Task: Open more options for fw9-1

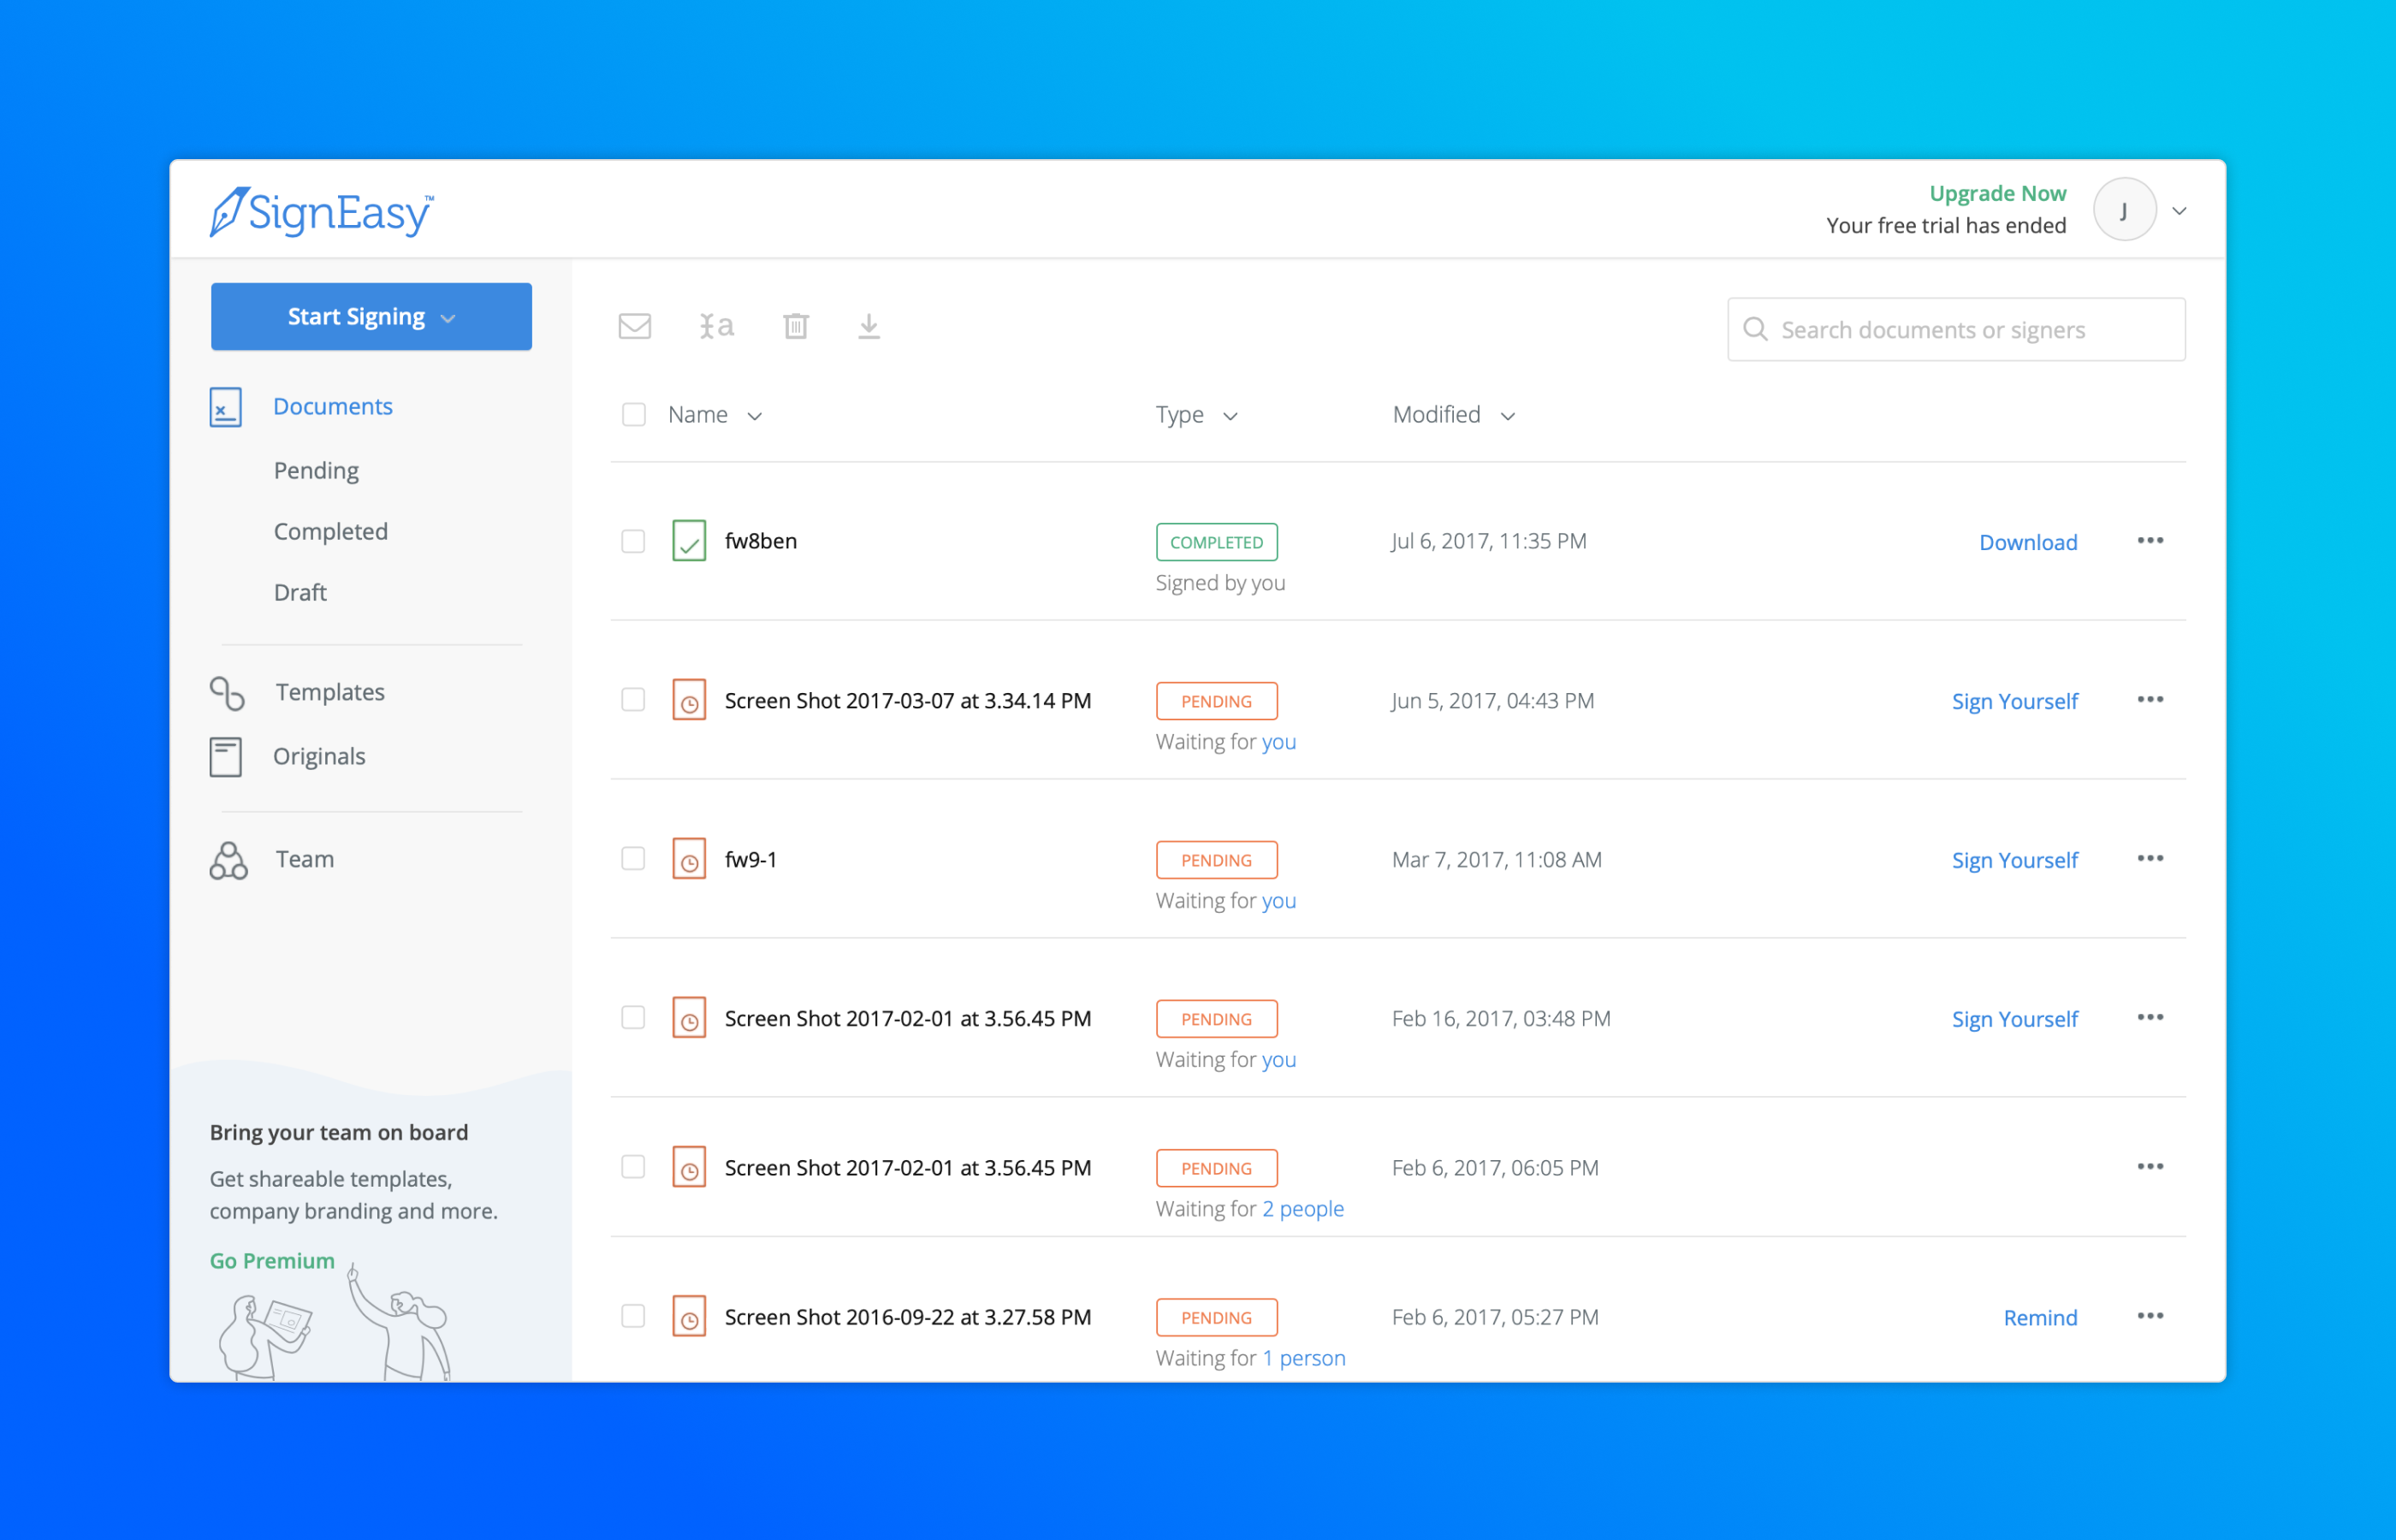Action: point(2150,858)
